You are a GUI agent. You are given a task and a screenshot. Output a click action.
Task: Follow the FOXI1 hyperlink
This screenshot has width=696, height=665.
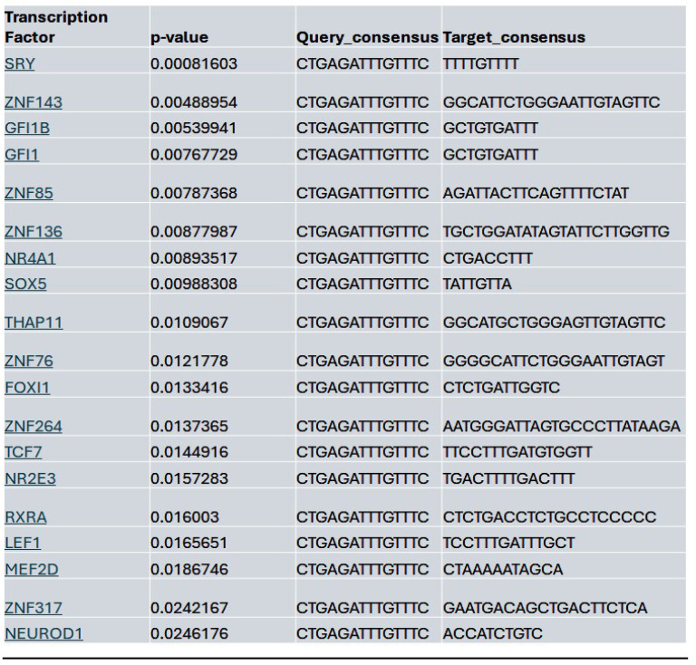pyautogui.click(x=27, y=388)
